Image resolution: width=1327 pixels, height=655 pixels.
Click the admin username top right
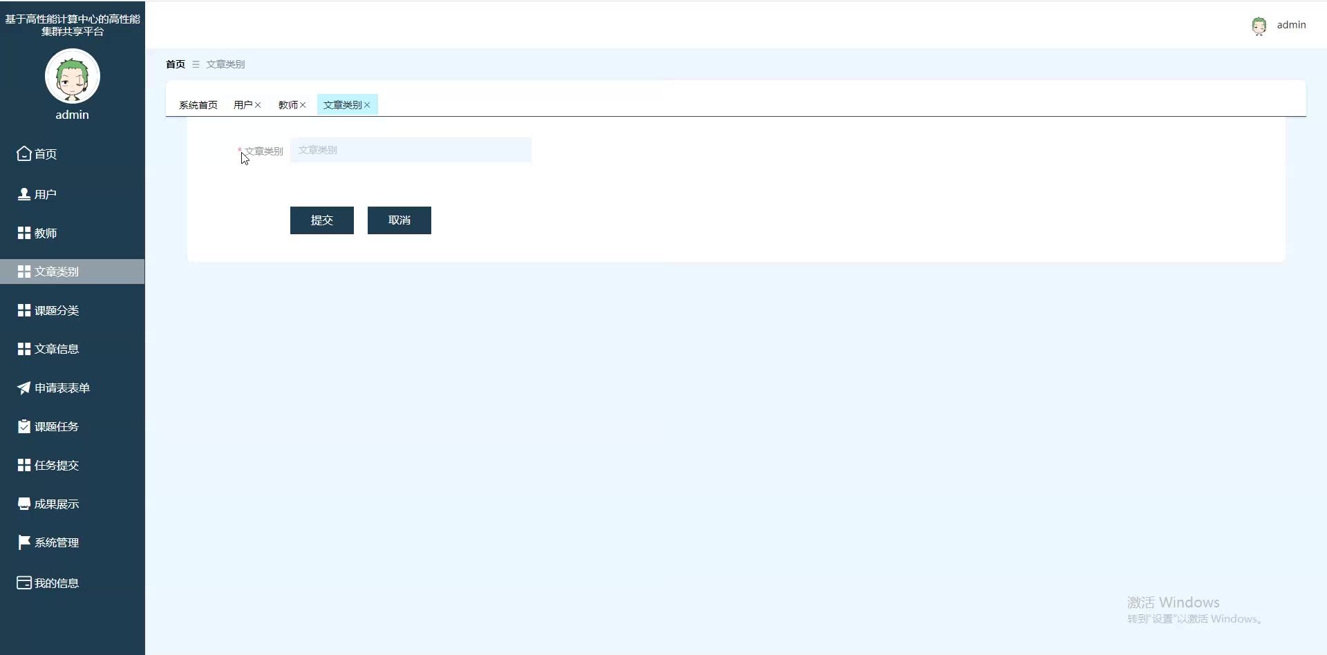(x=1291, y=25)
